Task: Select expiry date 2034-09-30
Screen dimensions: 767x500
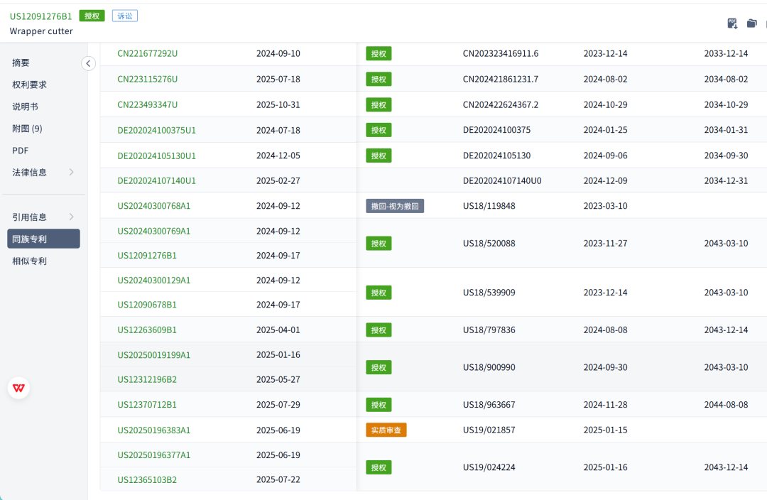Action: coord(726,156)
